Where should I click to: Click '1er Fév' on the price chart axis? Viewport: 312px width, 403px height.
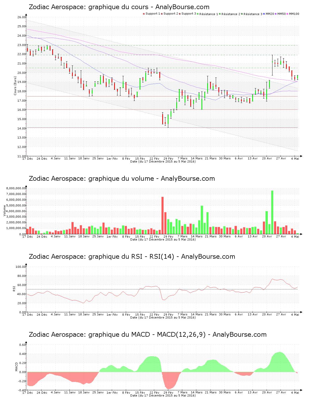112,159
